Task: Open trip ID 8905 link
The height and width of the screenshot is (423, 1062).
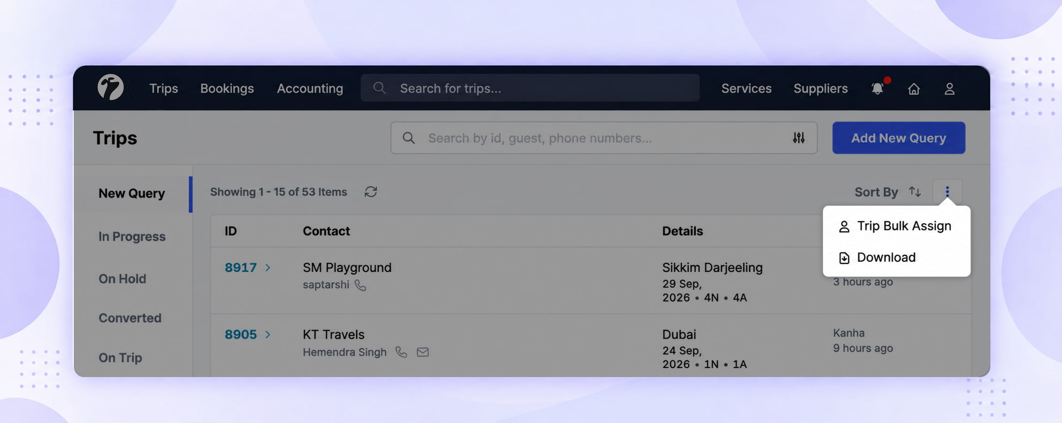Action: click(241, 334)
